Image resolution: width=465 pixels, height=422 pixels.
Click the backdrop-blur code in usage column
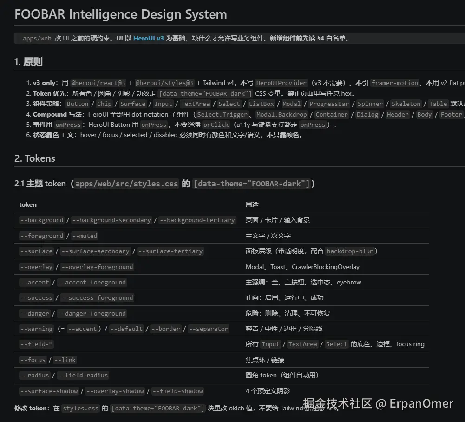pos(350,251)
